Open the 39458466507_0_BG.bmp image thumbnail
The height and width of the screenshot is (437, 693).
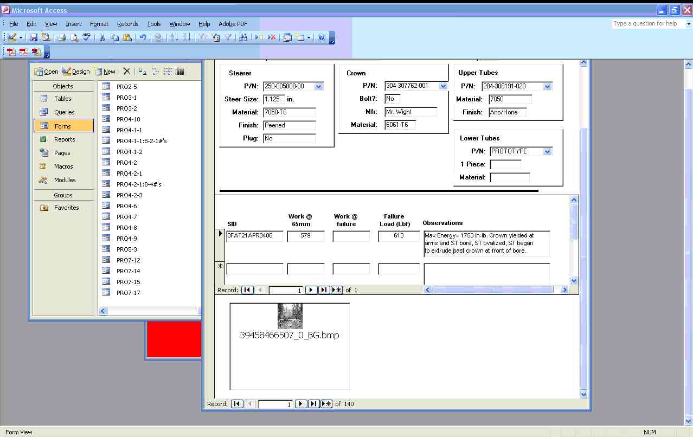(x=290, y=317)
